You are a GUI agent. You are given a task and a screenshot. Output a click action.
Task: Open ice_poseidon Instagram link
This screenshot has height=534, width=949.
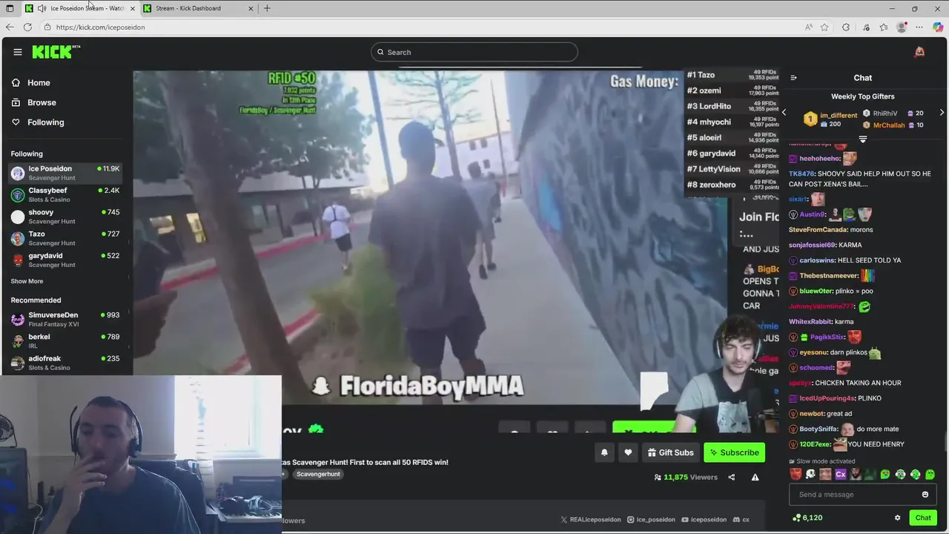(651, 520)
